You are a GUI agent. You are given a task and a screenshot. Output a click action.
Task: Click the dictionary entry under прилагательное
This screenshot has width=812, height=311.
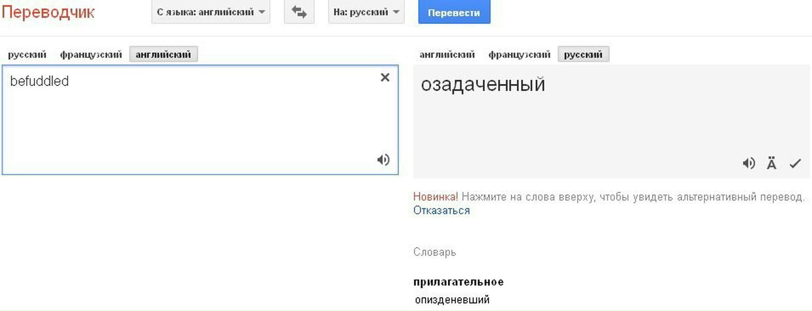452,300
